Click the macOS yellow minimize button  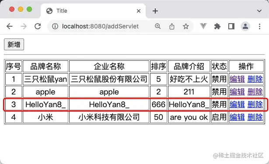(x=21, y=9)
